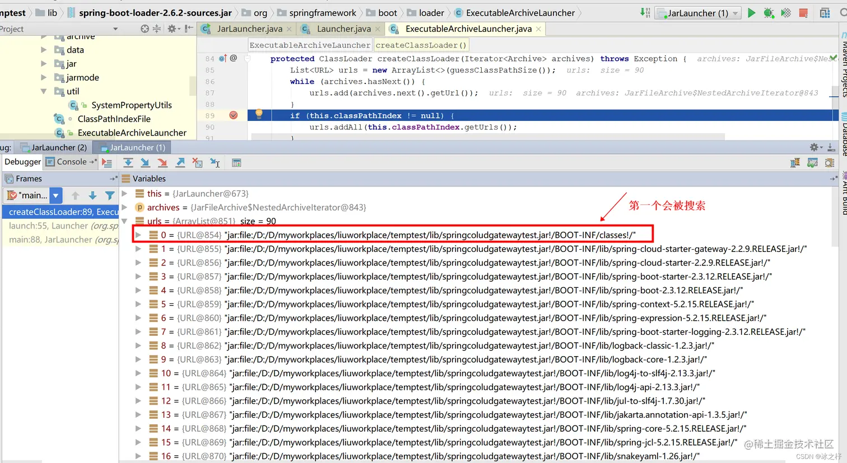Open the JarLauncher (2) debug session tab
847x463 pixels.
[53, 147]
